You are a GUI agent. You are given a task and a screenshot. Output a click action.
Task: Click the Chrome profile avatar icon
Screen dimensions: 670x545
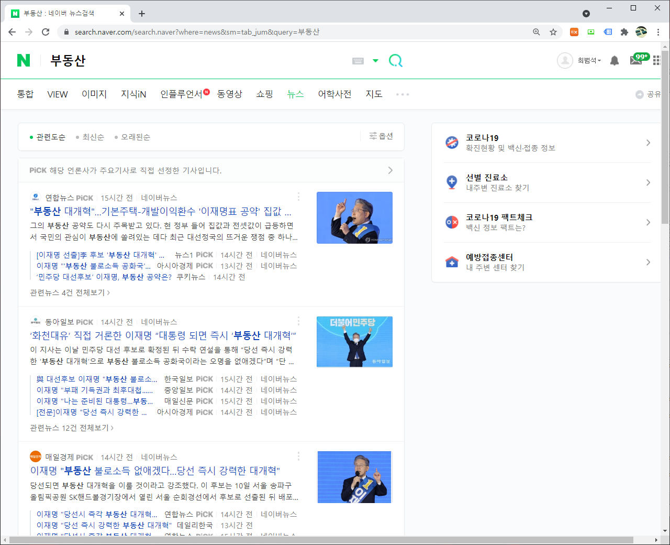pyautogui.click(x=641, y=32)
